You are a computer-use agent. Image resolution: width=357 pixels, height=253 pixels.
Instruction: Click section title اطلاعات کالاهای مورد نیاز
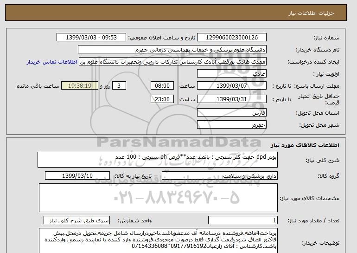click(x=305, y=145)
